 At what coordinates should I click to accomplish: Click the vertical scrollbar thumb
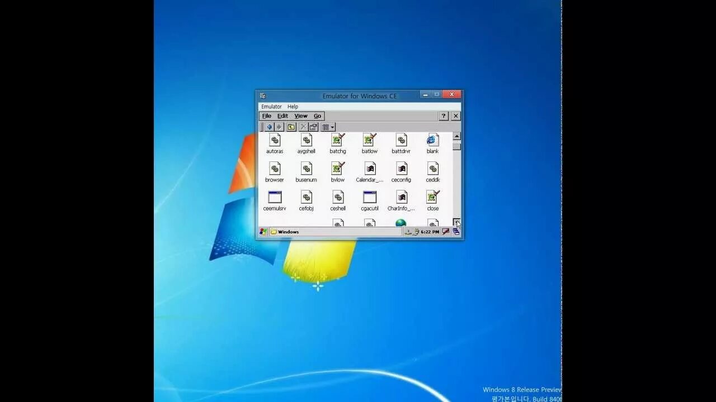tap(456, 146)
